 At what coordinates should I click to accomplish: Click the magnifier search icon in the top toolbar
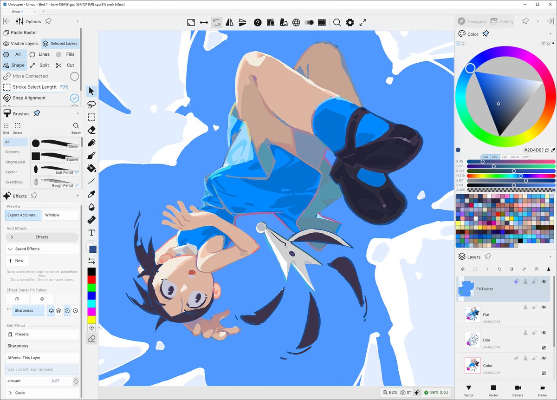[337, 22]
